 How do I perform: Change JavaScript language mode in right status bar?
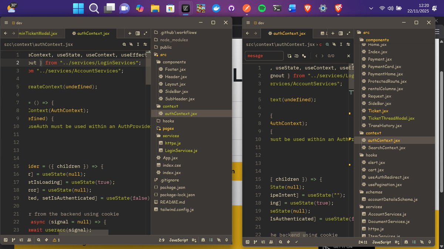click(381, 242)
